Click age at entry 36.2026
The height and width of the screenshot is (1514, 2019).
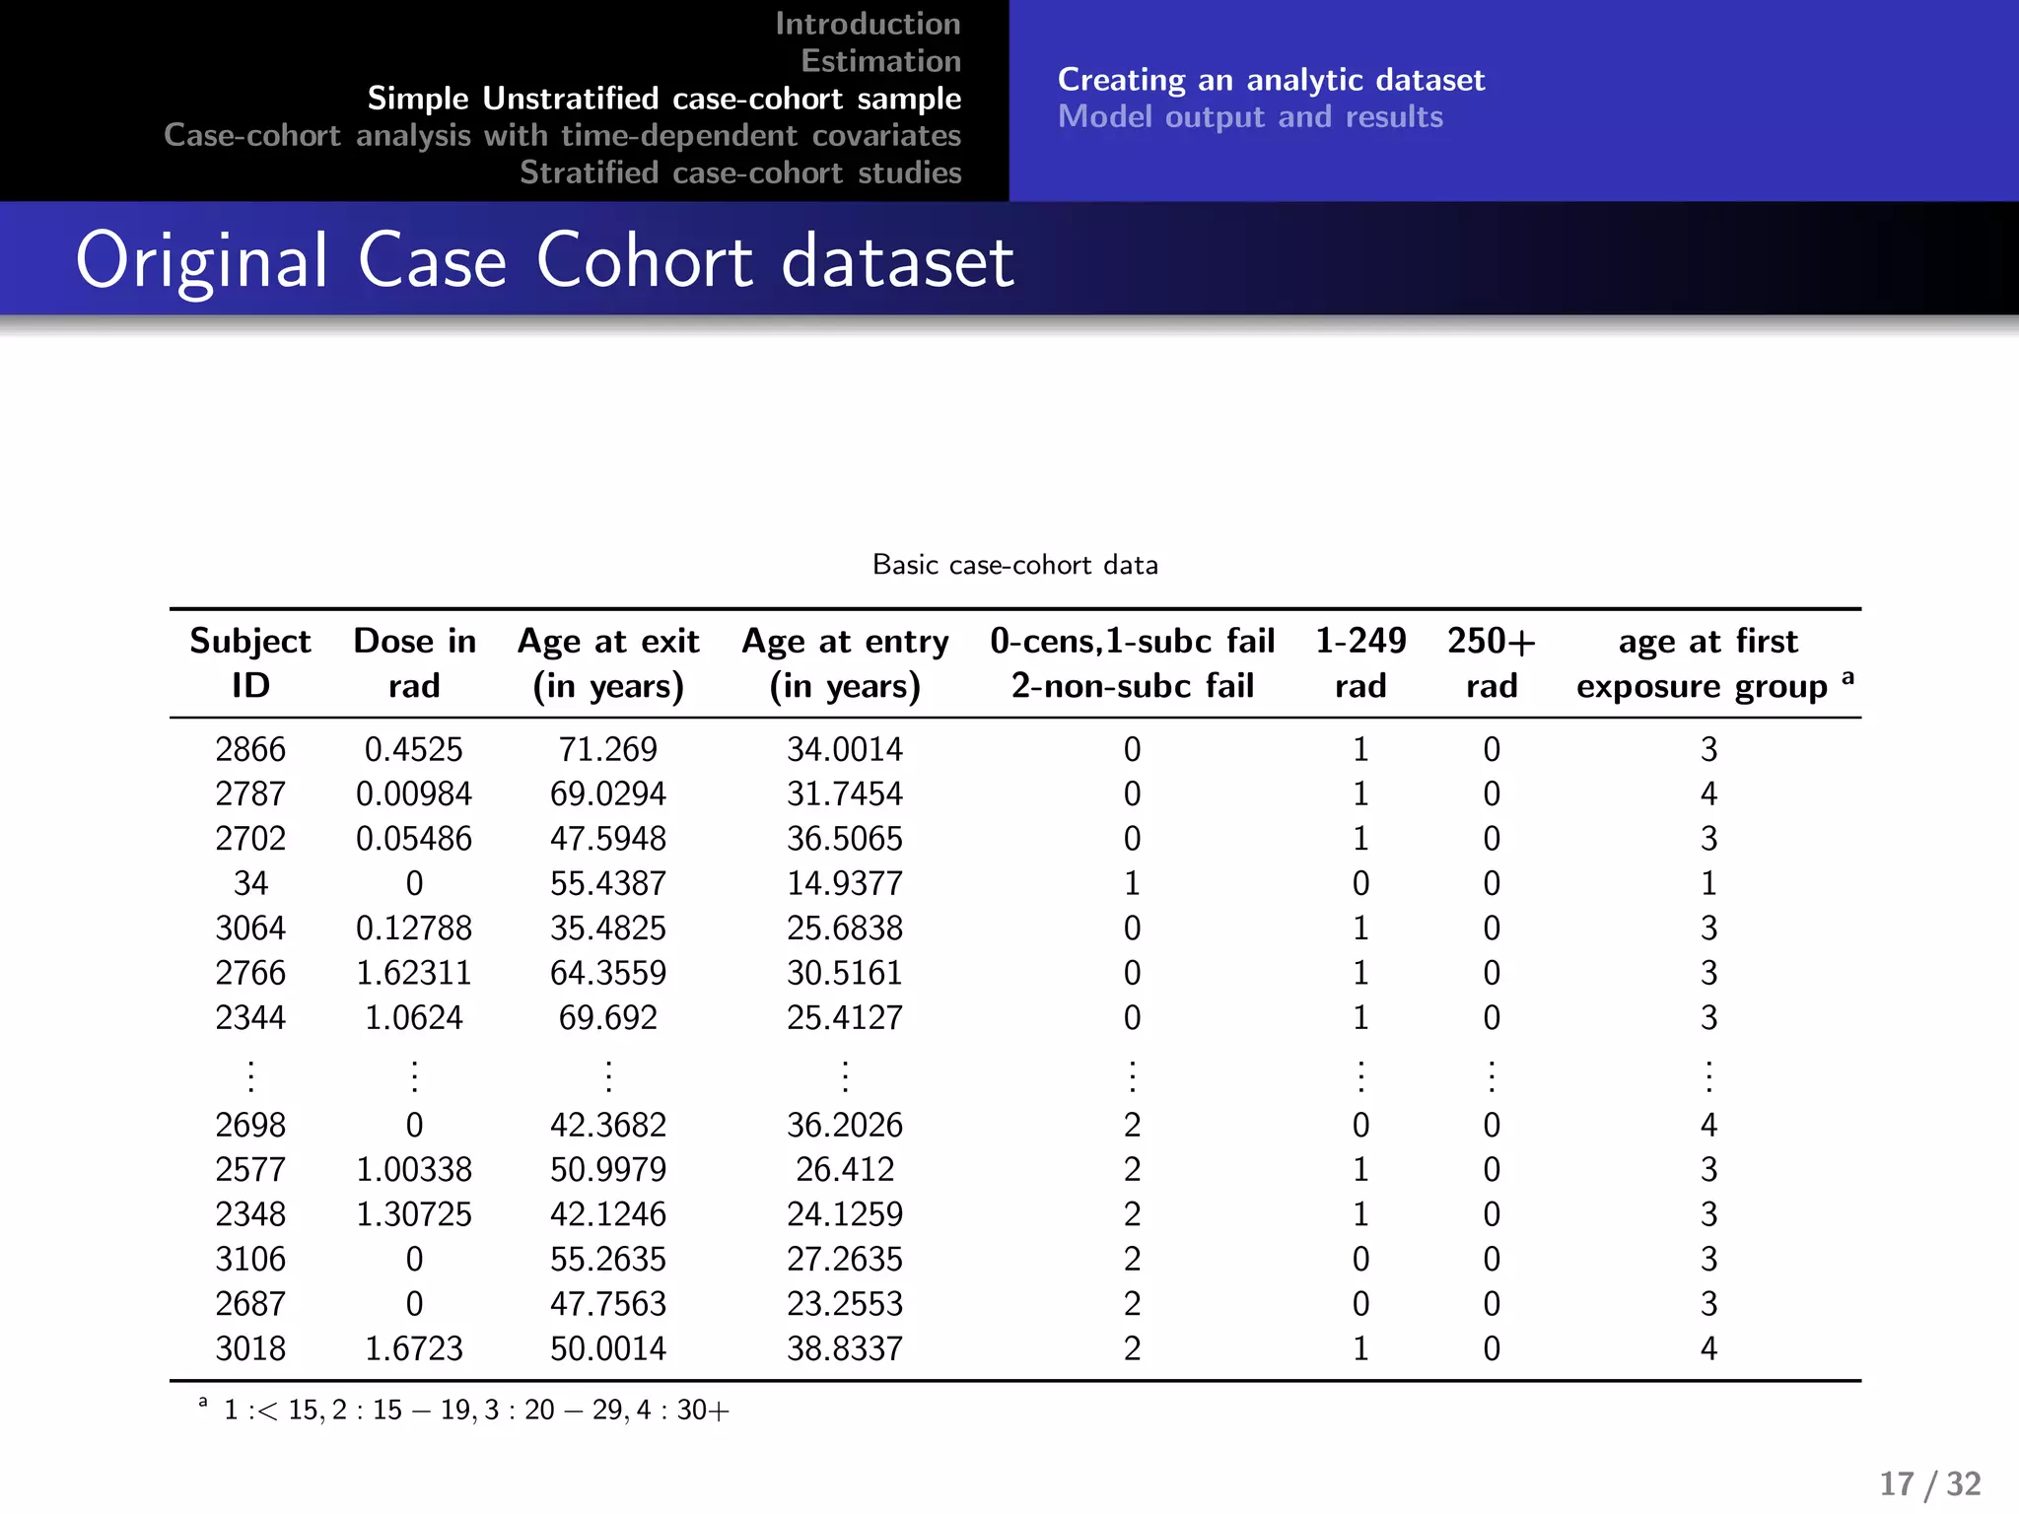[845, 1125]
